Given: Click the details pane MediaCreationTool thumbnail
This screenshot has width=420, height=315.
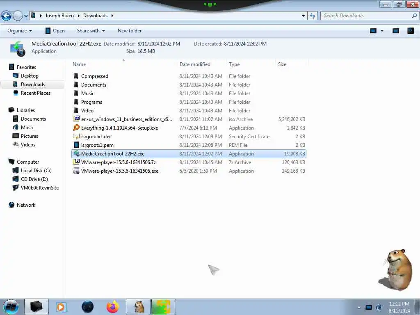Looking at the screenshot, I should (x=18, y=48).
